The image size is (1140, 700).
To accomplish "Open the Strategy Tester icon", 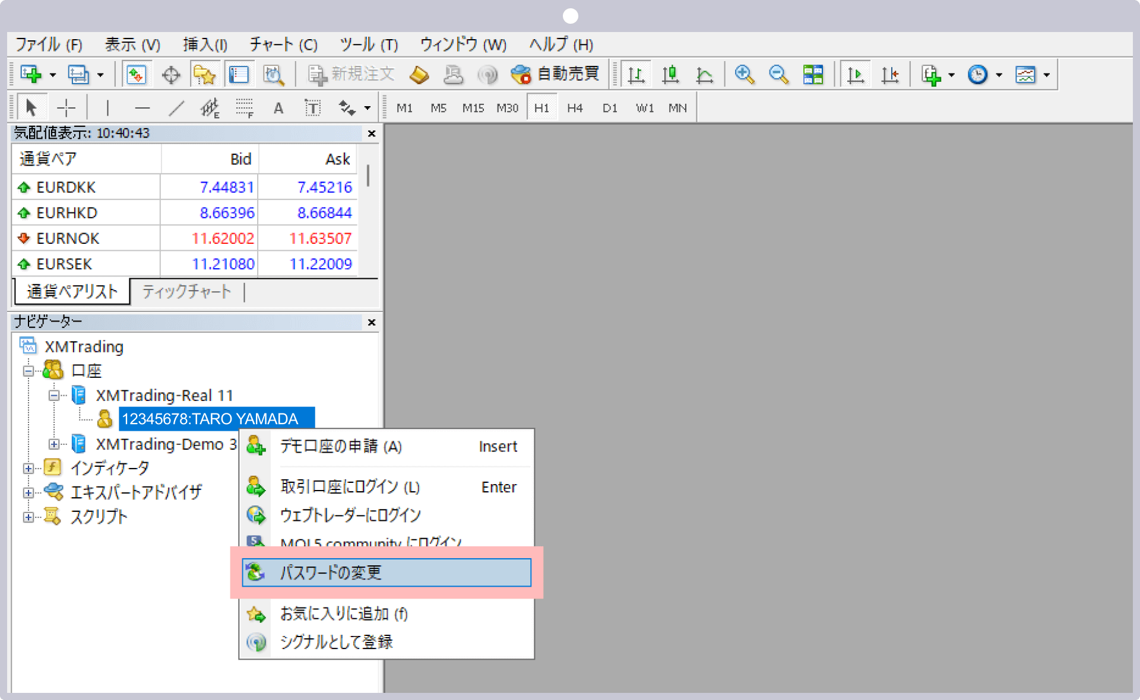I will (x=273, y=75).
